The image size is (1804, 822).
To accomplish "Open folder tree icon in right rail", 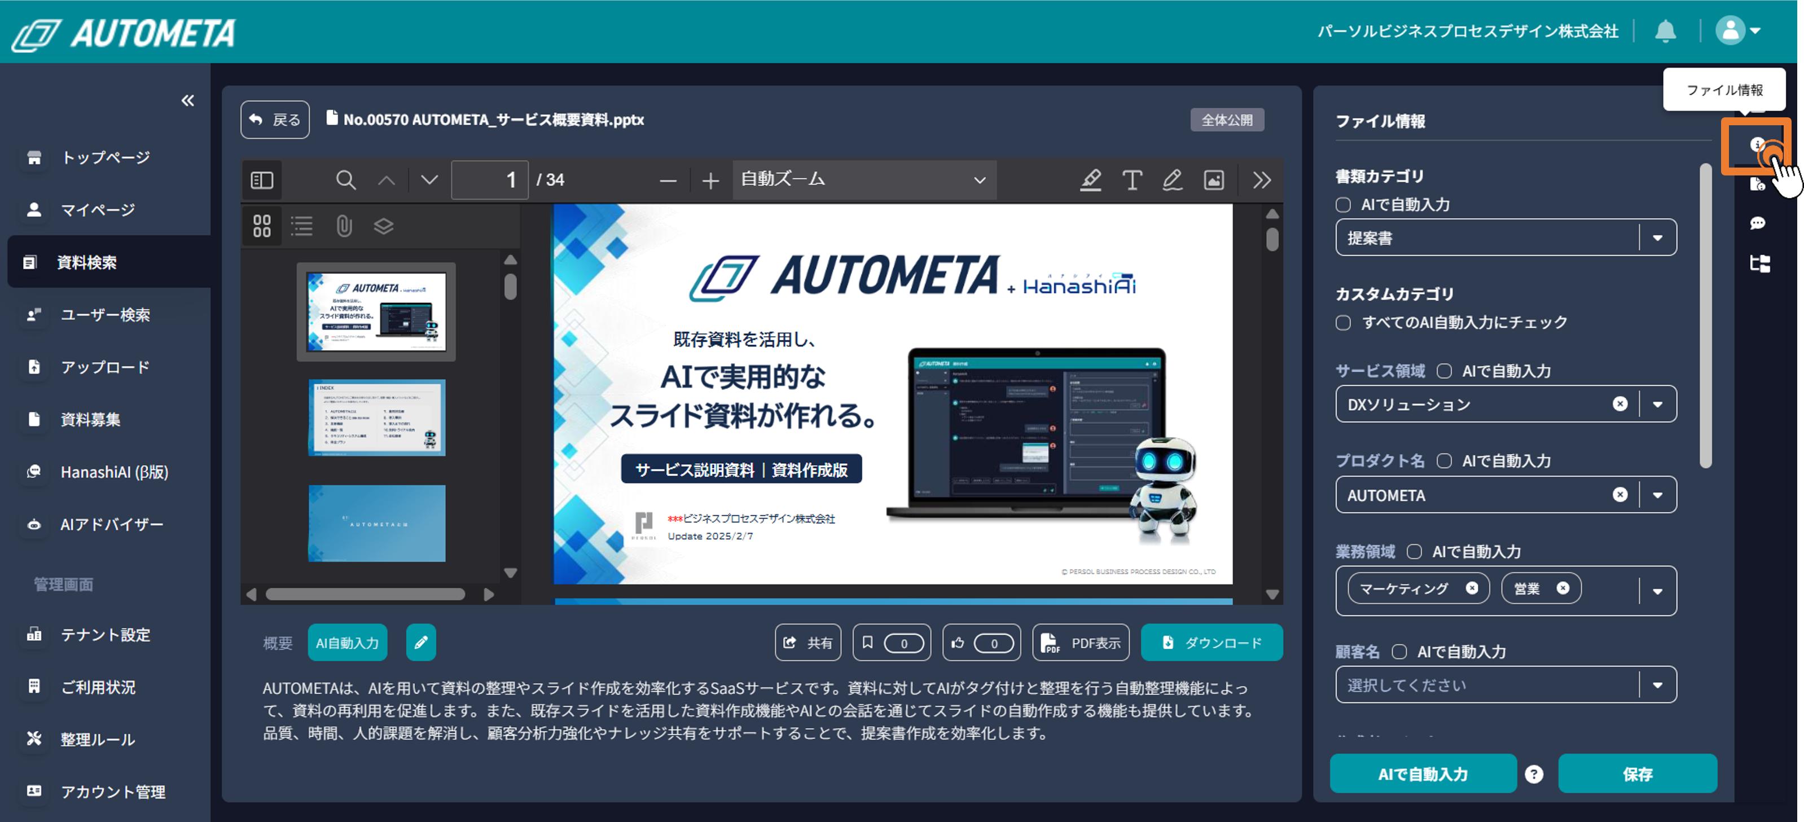I will pyautogui.click(x=1760, y=264).
